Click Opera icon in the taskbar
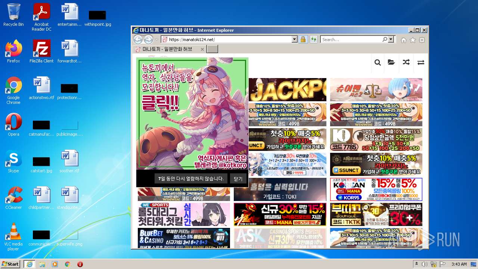This screenshot has height=269, width=478. click(x=80, y=264)
